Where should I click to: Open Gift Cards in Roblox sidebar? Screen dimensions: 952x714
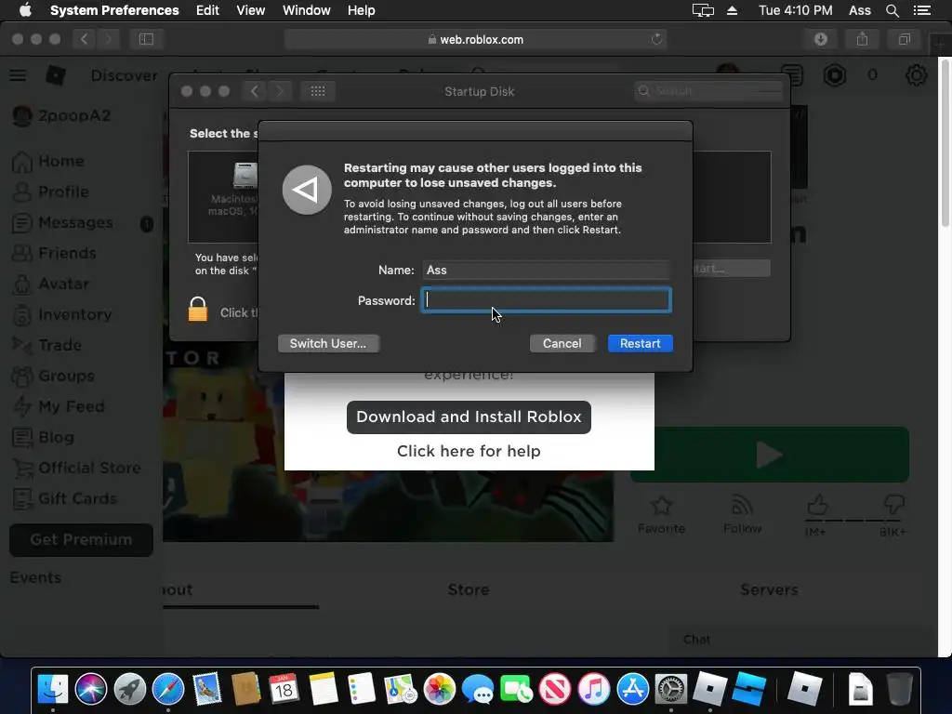pos(64,498)
